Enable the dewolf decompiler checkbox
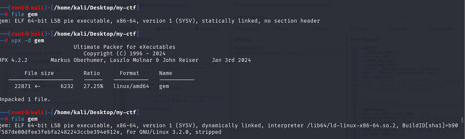This screenshot has width=465, height=139. pyautogui.click(x=119, y=29)
